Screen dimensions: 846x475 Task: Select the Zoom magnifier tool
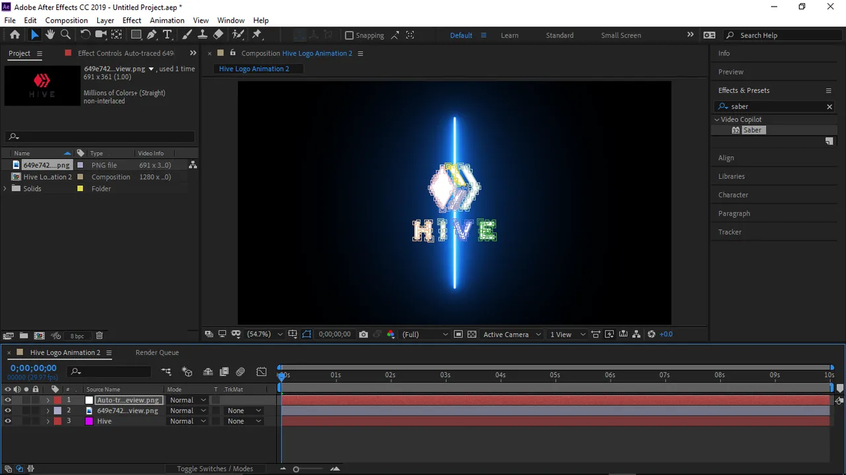point(65,35)
